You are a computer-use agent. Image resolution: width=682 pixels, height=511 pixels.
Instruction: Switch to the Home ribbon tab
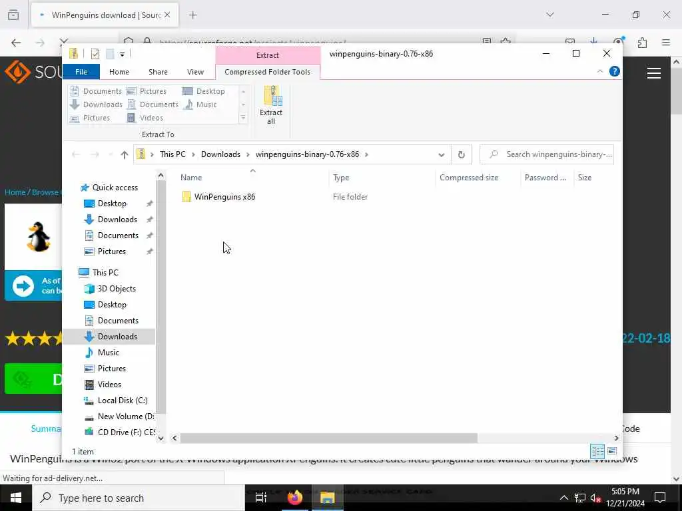click(x=119, y=72)
